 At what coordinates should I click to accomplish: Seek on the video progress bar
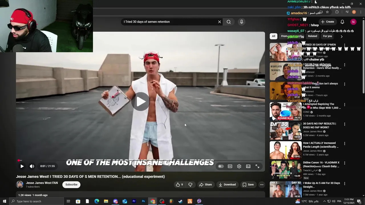point(140,161)
